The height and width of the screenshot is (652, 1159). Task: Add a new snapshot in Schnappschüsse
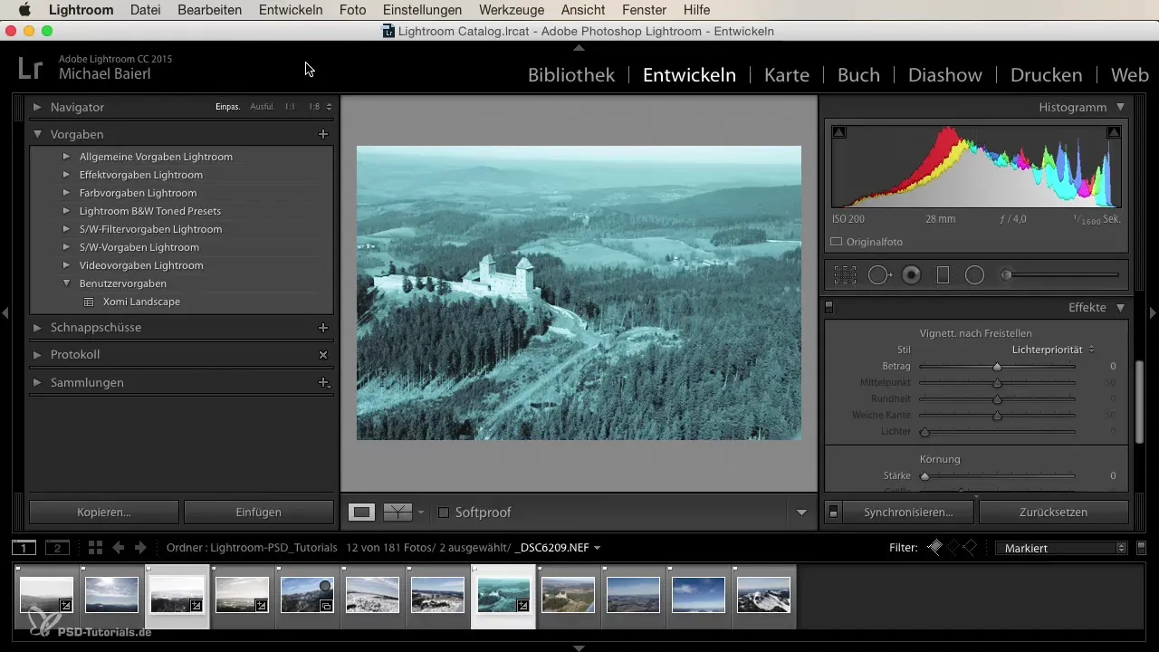pos(323,327)
